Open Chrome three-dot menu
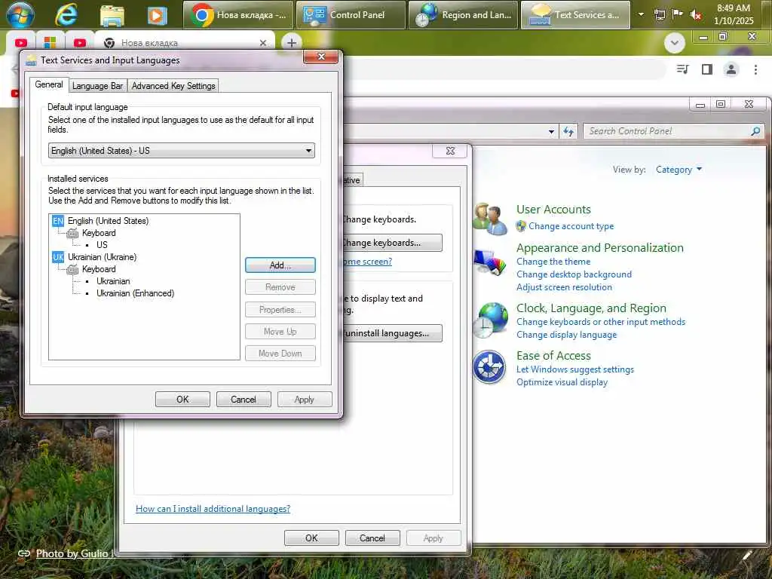 tap(755, 69)
